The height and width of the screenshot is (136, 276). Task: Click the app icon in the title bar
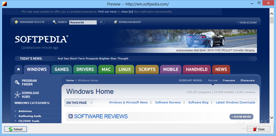pyautogui.click(x=5, y=4)
